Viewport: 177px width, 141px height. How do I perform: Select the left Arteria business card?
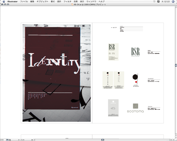(108, 80)
